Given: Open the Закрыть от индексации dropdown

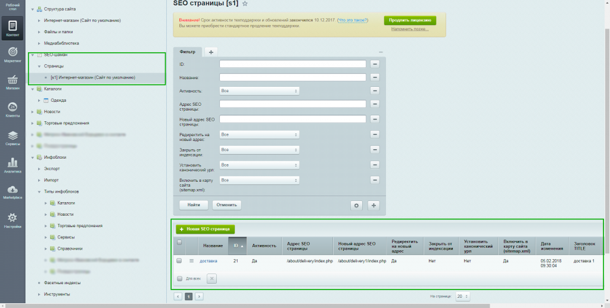Looking at the screenshot, I should 259,150.
